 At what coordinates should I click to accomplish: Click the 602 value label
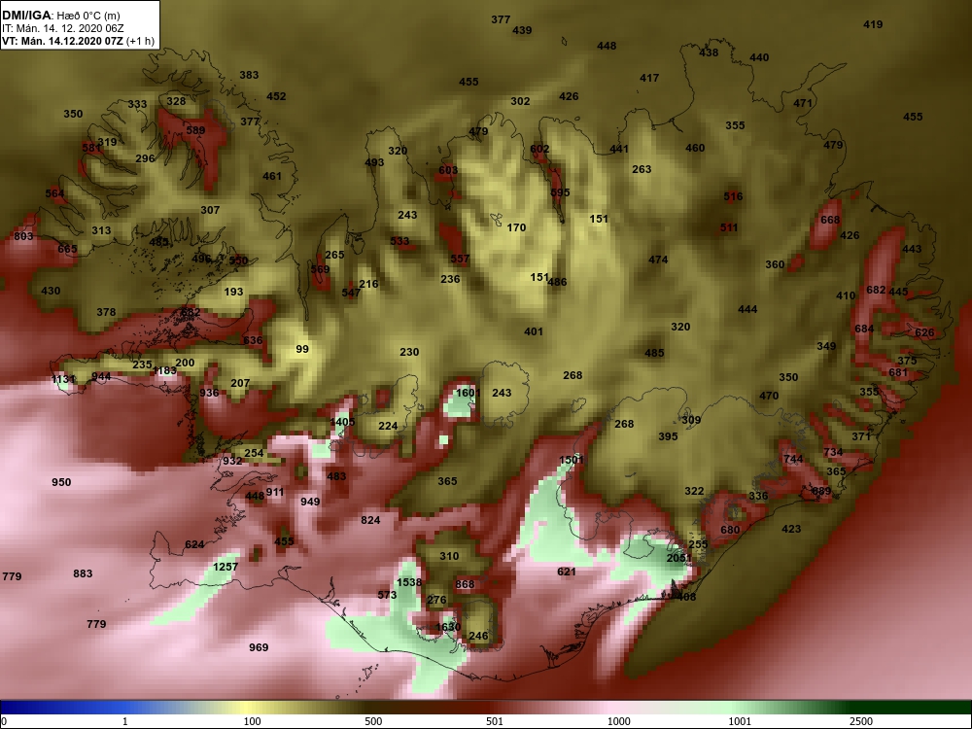(539, 149)
